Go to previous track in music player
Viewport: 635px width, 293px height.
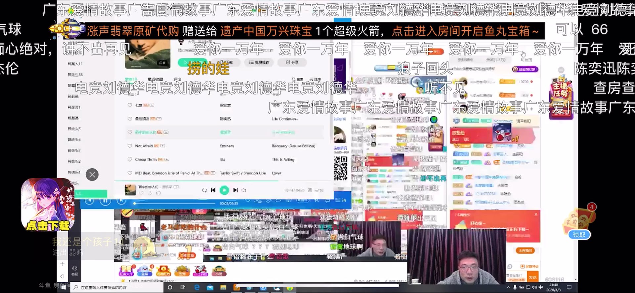click(213, 190)
